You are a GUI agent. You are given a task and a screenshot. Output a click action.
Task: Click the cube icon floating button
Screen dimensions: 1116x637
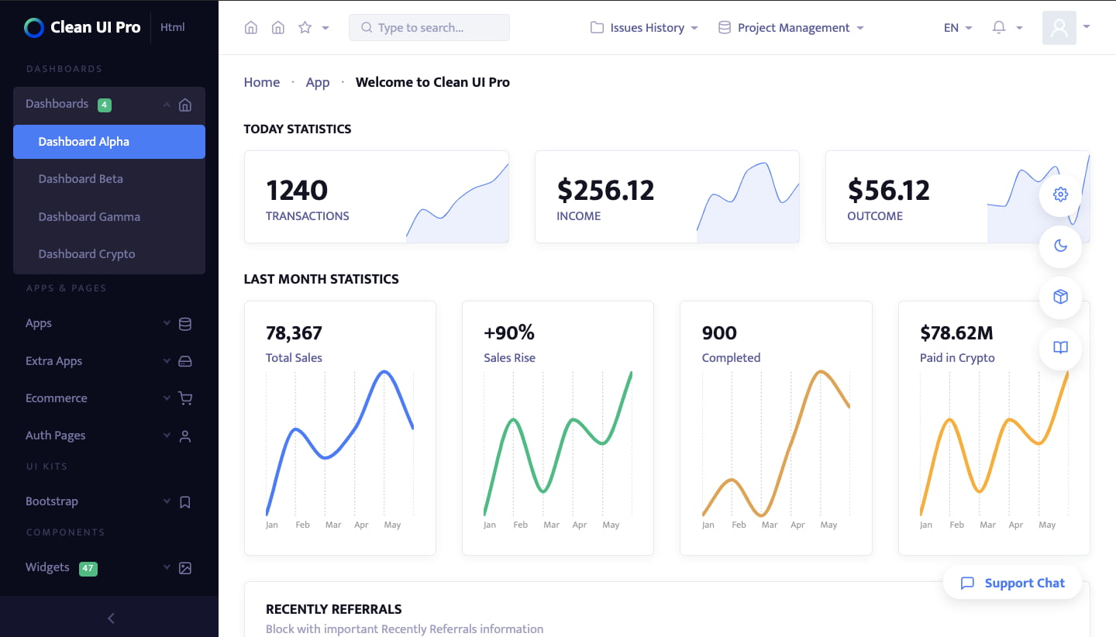click(1060, 297)
